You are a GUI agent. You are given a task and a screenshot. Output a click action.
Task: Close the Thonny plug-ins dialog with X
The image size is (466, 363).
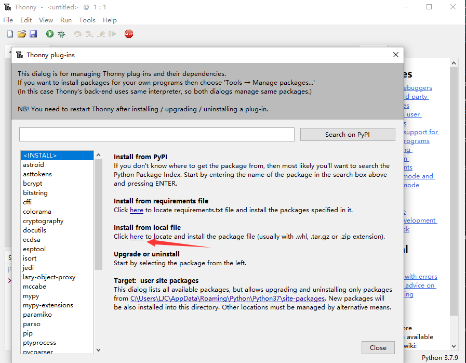pyautogui.click(x=395, y=55)
